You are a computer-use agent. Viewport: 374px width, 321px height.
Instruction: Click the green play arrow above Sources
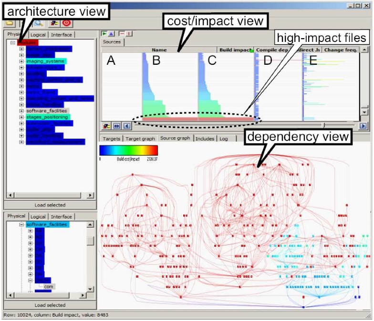(104, 34)
